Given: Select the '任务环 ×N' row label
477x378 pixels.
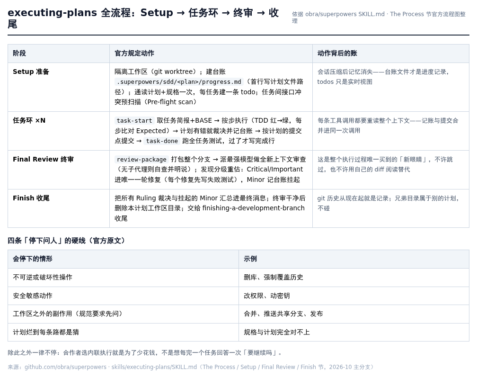Looking at the screenshot, I should [29, 120].
